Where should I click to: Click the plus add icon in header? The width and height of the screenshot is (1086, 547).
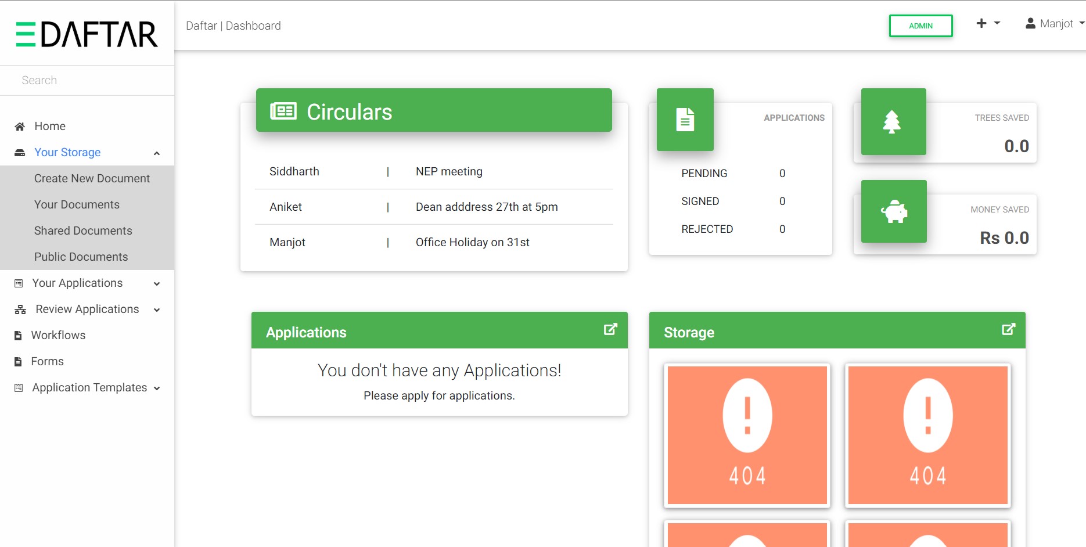click(x=981, y=23)
